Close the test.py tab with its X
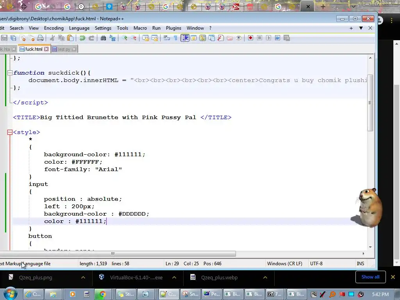Image resolution: width=400 pixels, height=300 pixels. tap(74, 49)
